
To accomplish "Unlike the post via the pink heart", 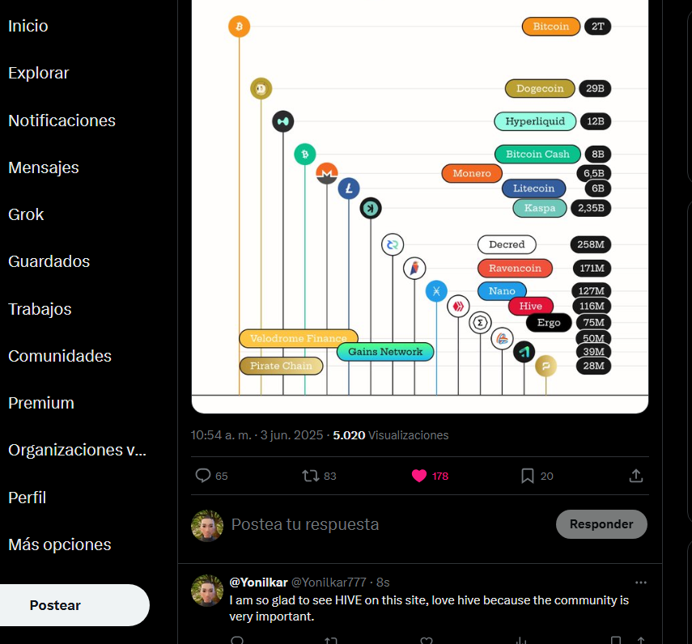I will click(x=418, y=476).
